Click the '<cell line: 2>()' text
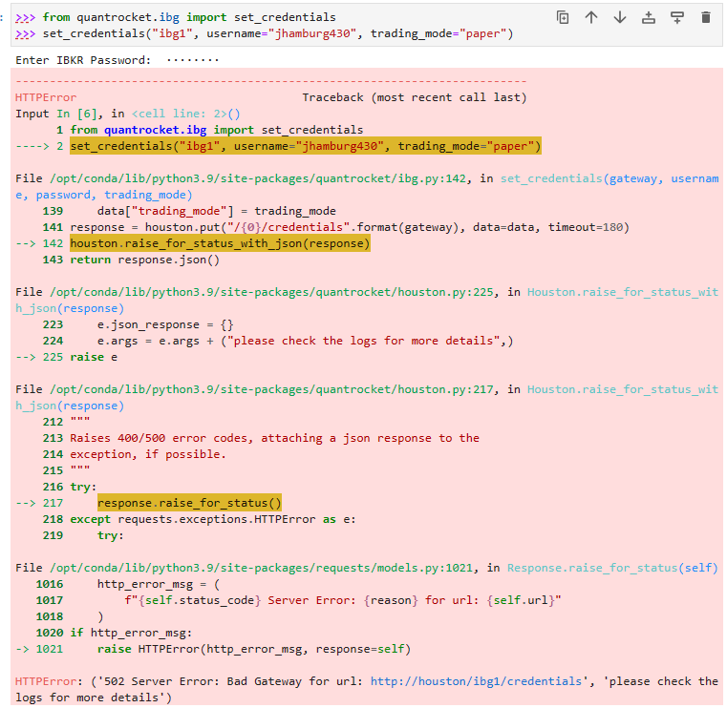Viewport: 727px width, 708px height. [x=186, y=114]
